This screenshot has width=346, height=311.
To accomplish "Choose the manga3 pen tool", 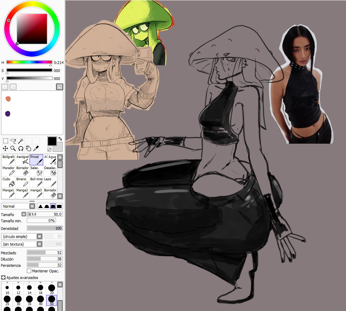I will click(36, 193).
